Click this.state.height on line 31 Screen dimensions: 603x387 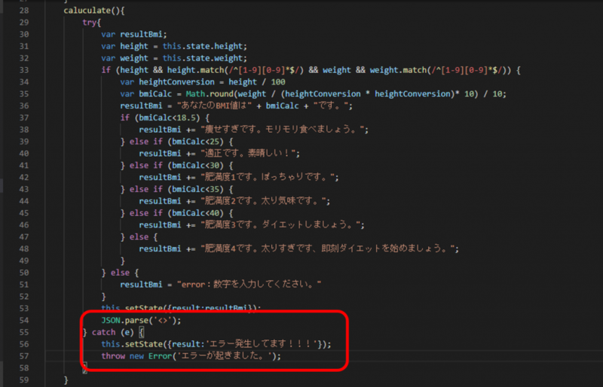204,47
